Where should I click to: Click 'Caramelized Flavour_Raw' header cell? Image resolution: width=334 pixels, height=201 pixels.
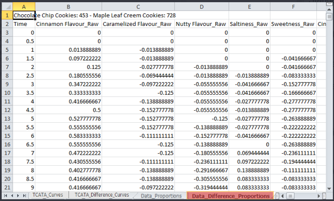tap(138, 24)
